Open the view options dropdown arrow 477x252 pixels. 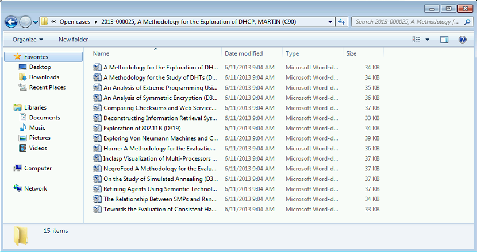pos(428,40)
